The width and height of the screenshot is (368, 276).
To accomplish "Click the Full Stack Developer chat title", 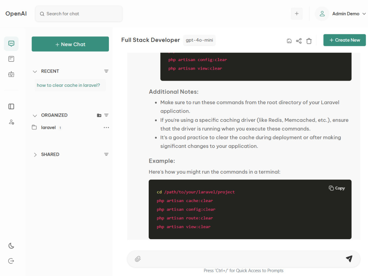I will pyautogui.click(x=151, y=40).
